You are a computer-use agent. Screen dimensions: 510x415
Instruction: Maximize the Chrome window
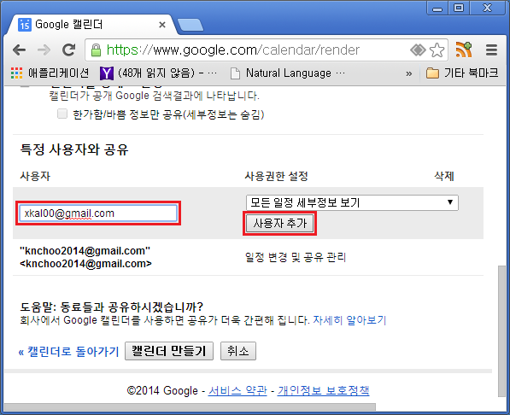pyautogui.click(x=459, y=8)
